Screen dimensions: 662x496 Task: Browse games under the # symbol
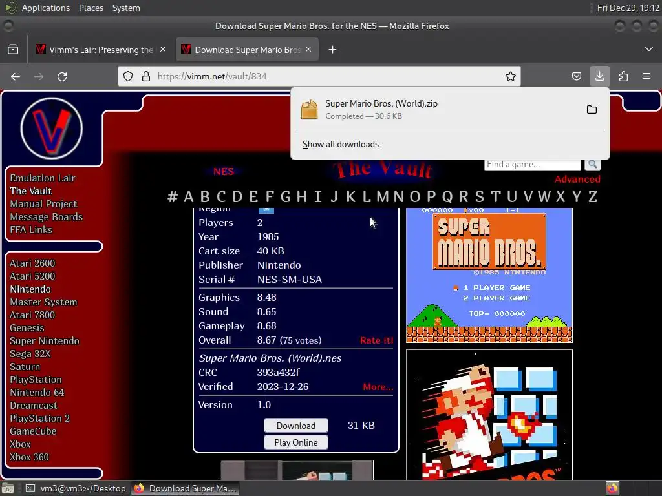coord(172,197)
